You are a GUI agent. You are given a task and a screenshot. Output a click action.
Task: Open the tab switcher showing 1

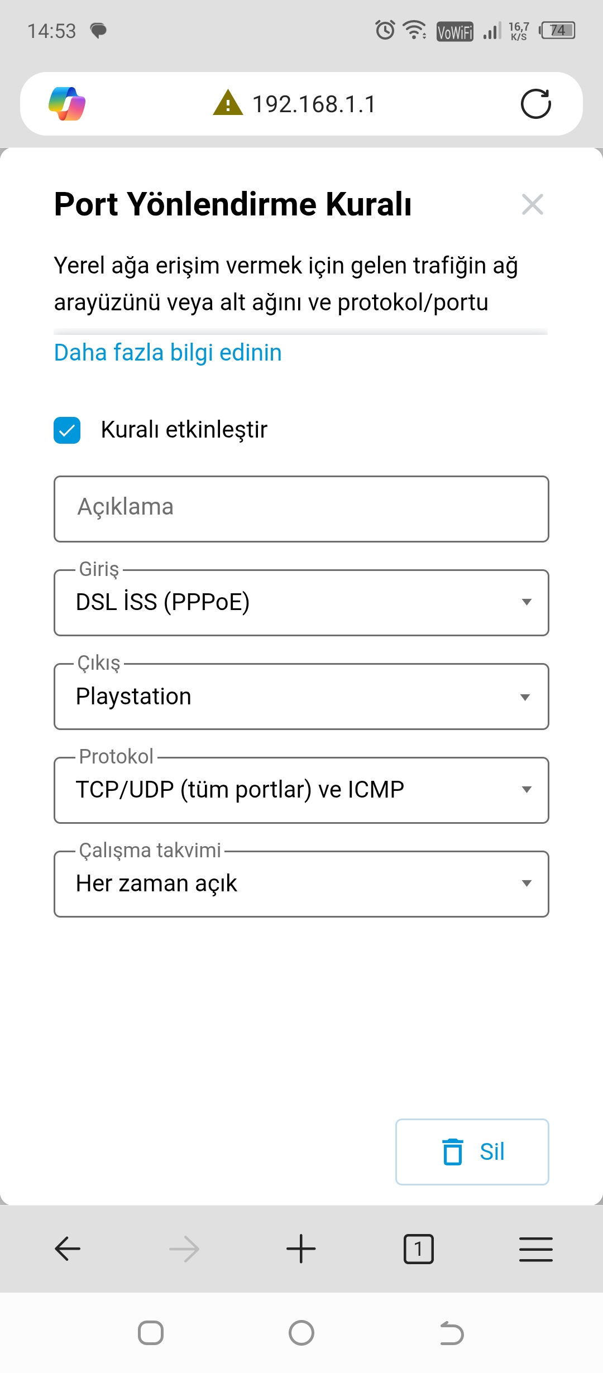tap(418, 1249)
